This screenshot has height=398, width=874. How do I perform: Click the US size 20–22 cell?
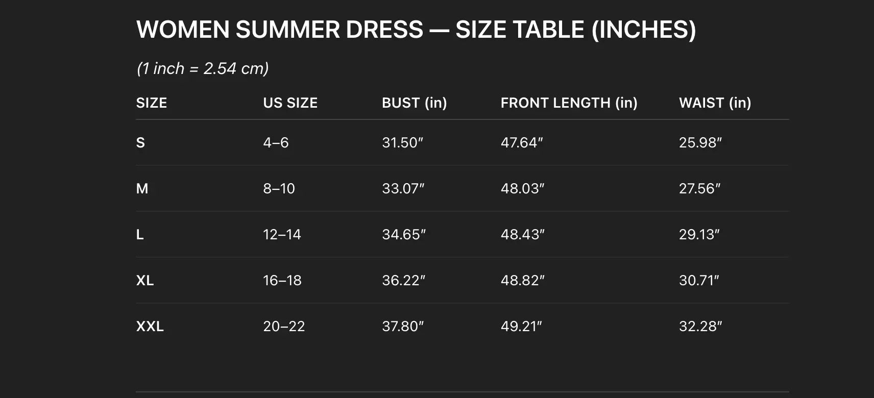tap(284, 327)
